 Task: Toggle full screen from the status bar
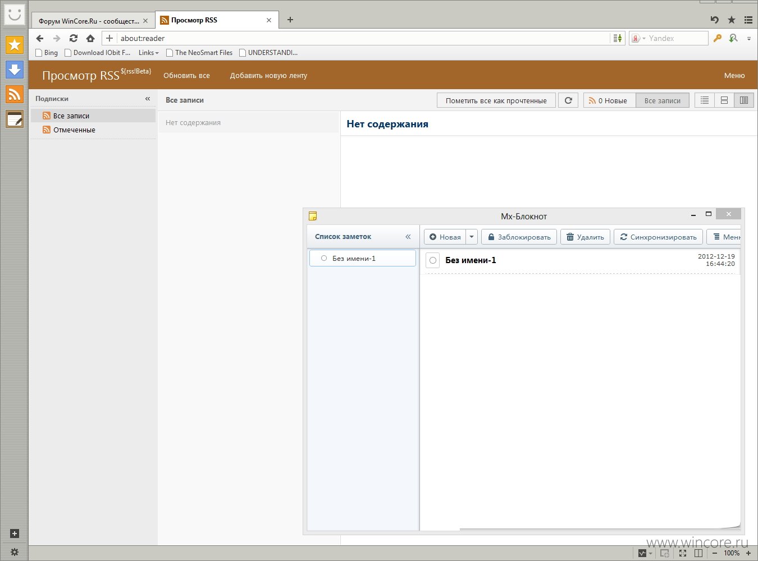click(683, 553)
